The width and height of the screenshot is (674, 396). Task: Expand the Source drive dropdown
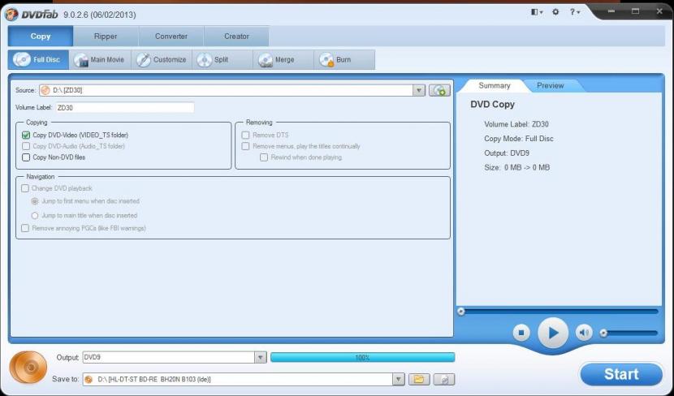(419, 91)
